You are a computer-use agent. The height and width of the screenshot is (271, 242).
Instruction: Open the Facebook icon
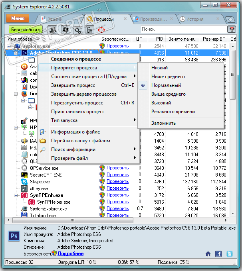218,254
